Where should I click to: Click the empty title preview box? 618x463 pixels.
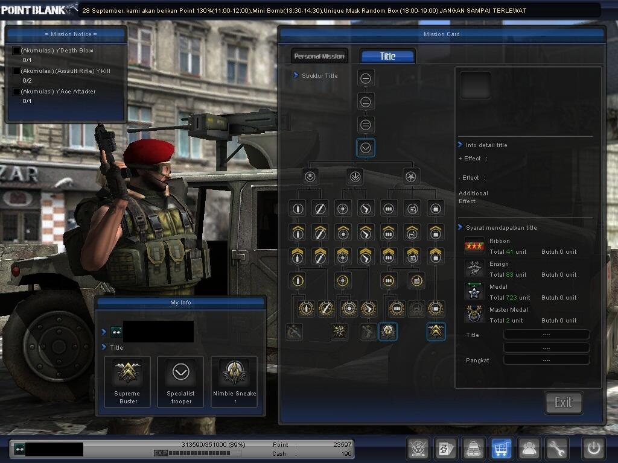[476, 85]
